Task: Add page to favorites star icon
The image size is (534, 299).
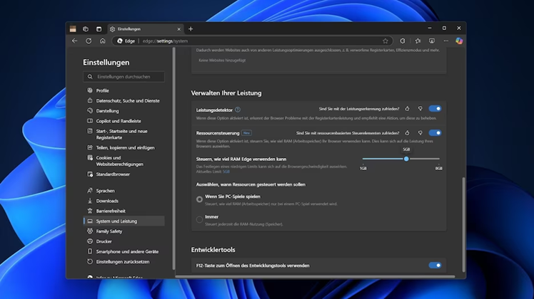Action: pyautogui.click(x=386, y=41)
